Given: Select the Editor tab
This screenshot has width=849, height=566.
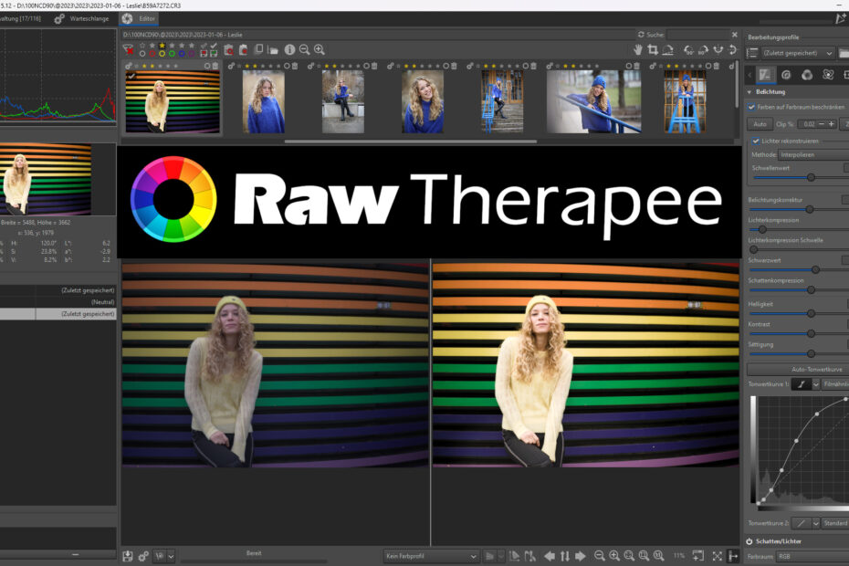Looking at the screenshot, I should [140, 18].
